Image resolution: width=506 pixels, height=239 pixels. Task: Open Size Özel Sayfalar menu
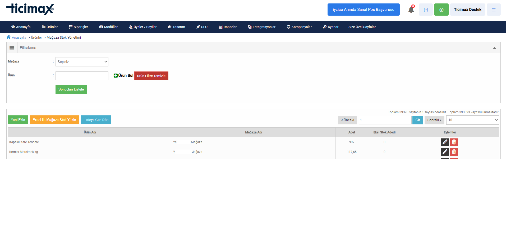[x=362, y=27]
